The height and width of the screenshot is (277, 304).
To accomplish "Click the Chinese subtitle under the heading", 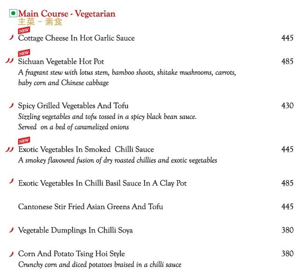I will 40,22.
